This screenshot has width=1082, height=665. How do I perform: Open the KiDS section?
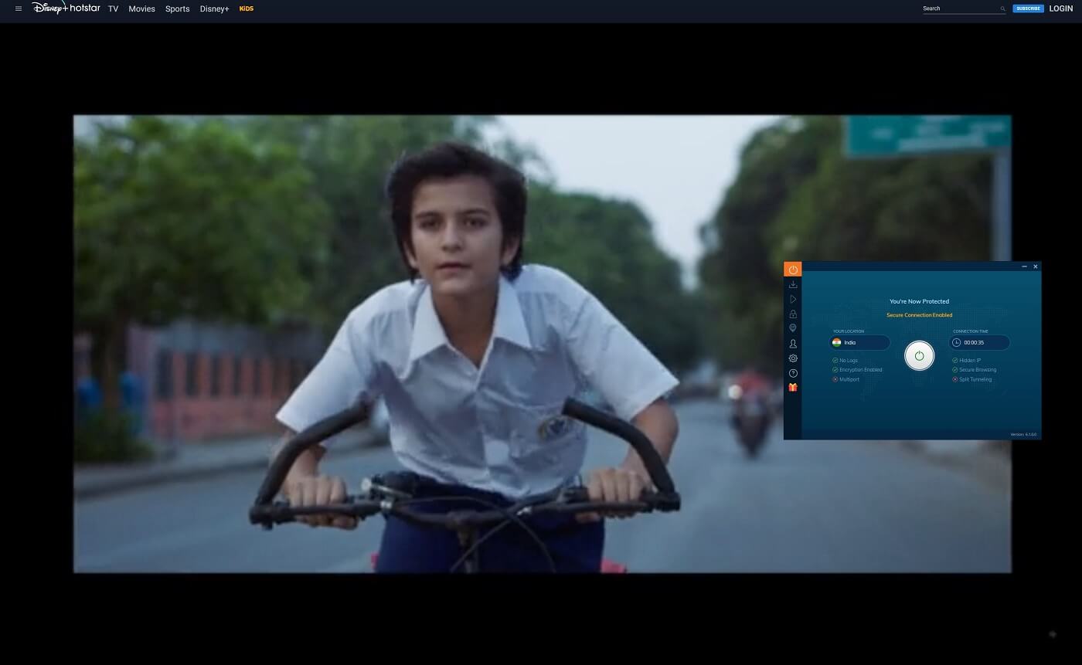click(247, 8)
